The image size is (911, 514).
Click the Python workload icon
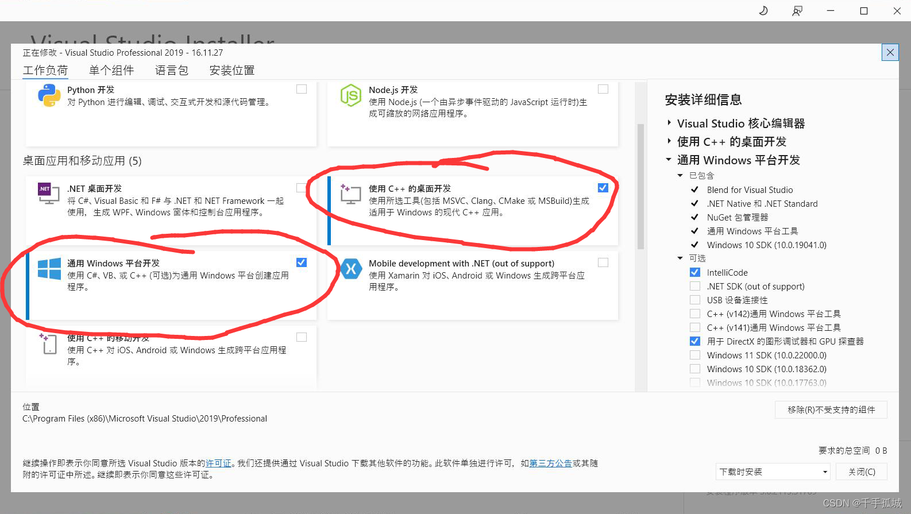tap(49, 95)
